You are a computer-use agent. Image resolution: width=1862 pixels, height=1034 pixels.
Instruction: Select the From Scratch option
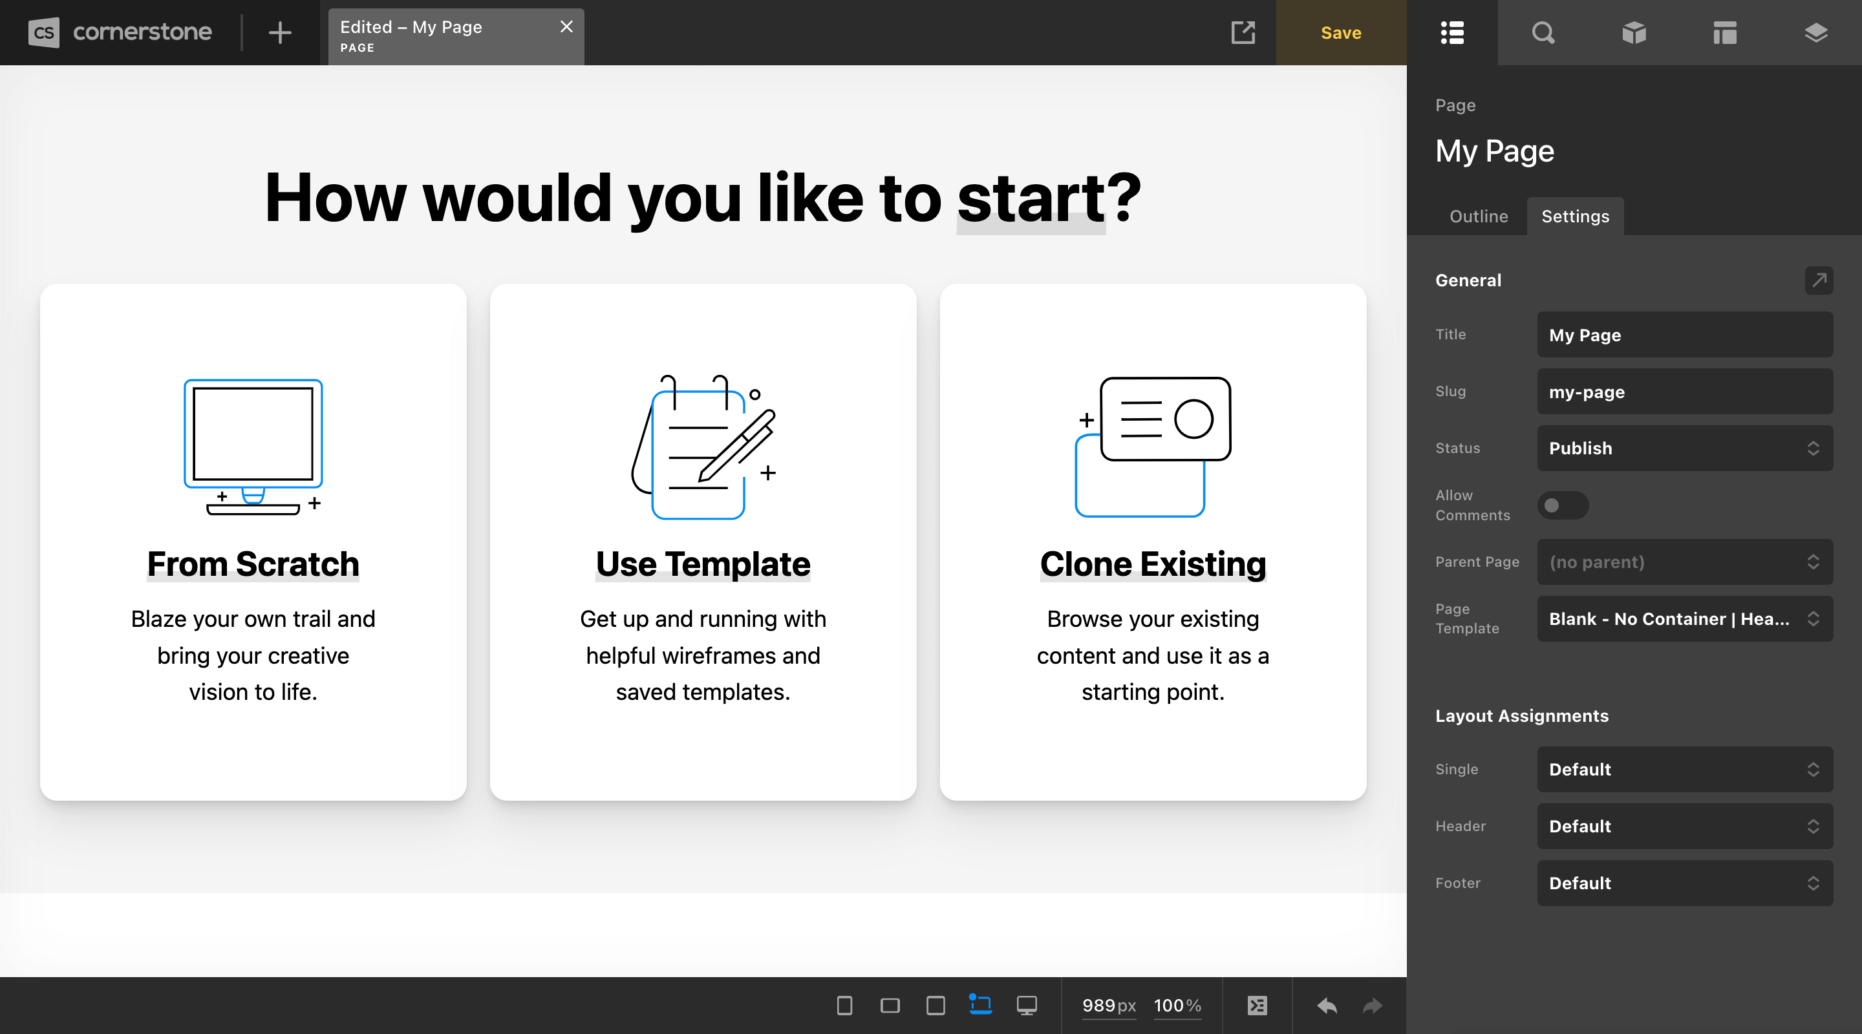[x=252, y=541]
